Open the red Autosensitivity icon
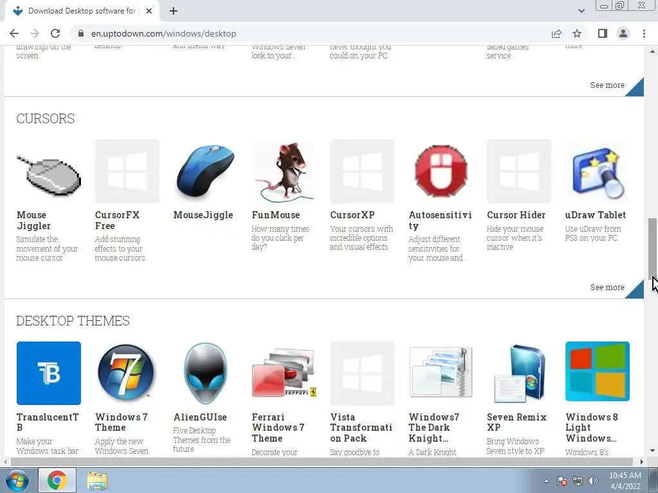The height and width of the screenshot is (493, 658). [441, 171]
